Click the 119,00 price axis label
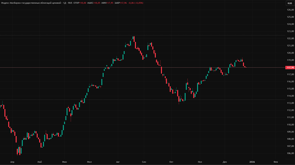The image size is (295, 165). coord(291,60)
